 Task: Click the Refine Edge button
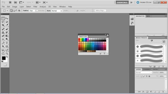[x=100, y=10]
